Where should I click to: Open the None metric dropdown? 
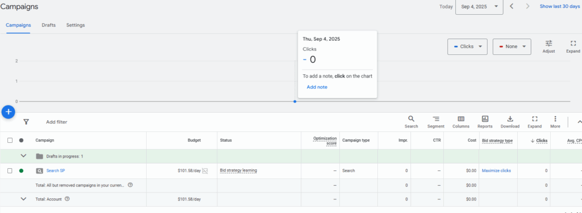pyautogui.click(x=512, y=46)
